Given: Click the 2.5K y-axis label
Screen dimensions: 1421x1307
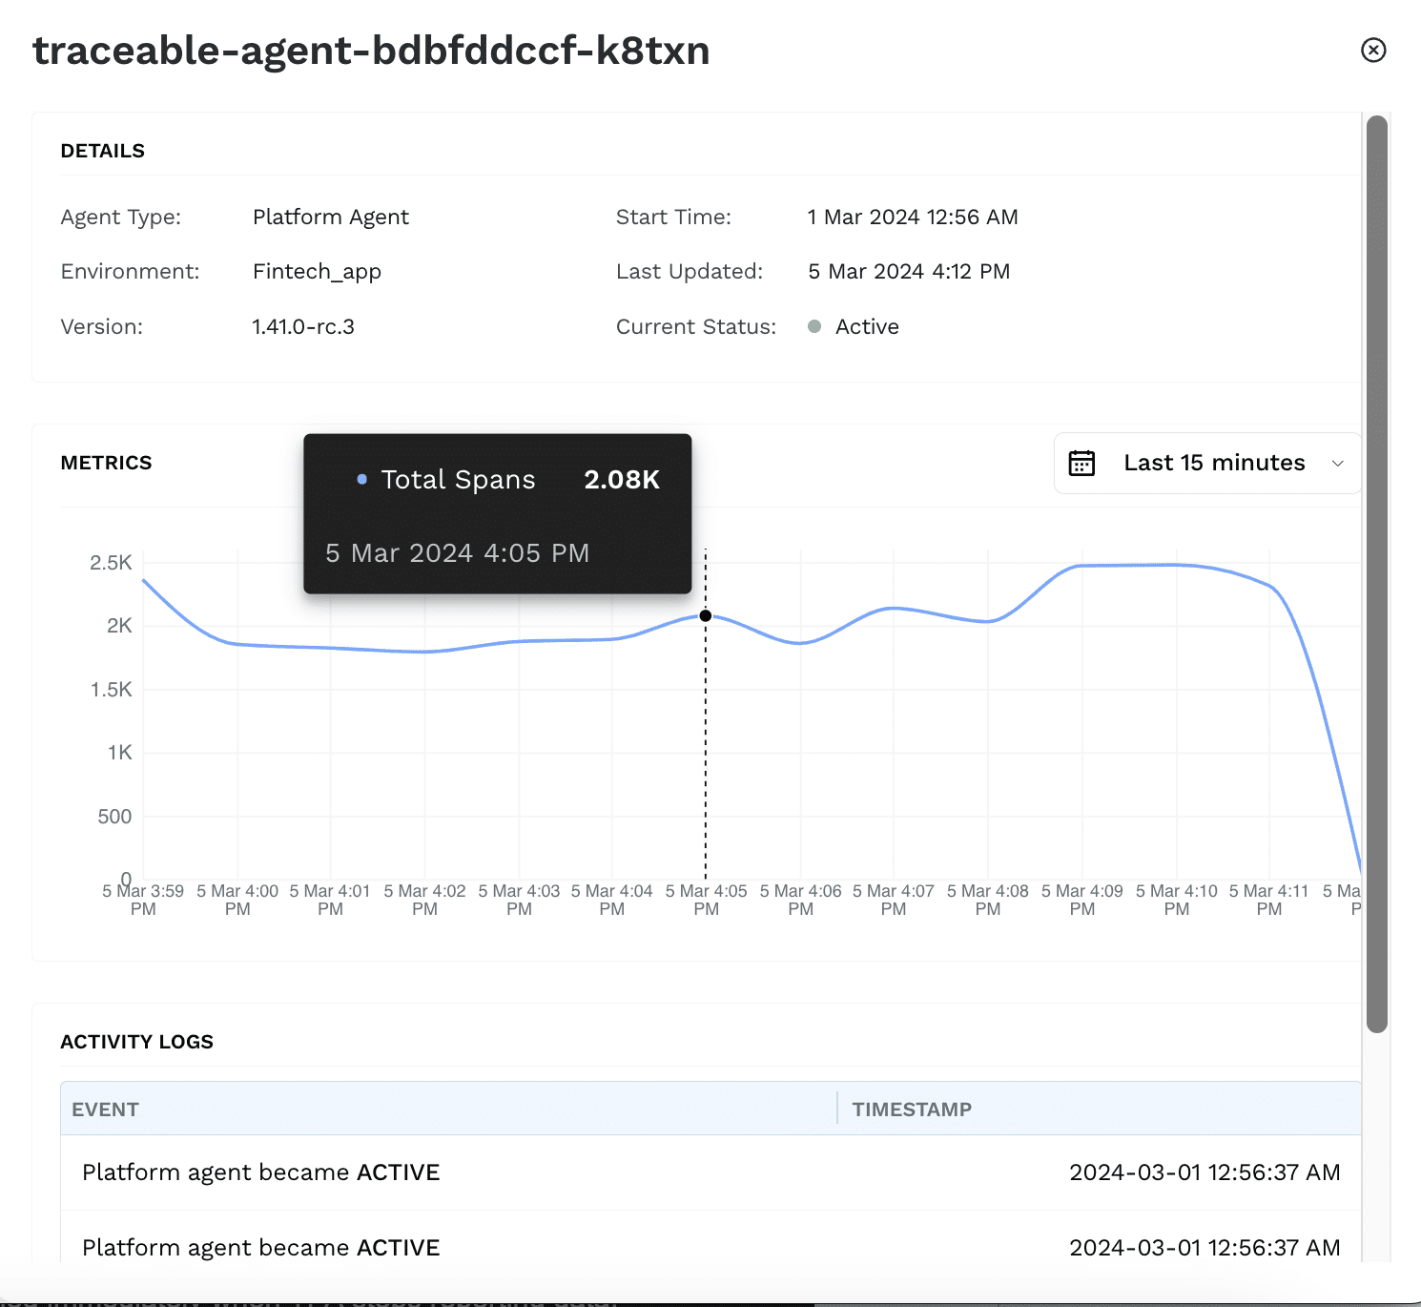Looking at the screenshot, I should tap(111, 563).
